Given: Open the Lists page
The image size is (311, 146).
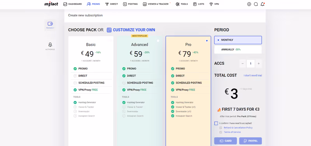Looking at the screenshot, I should pos(199,4).
